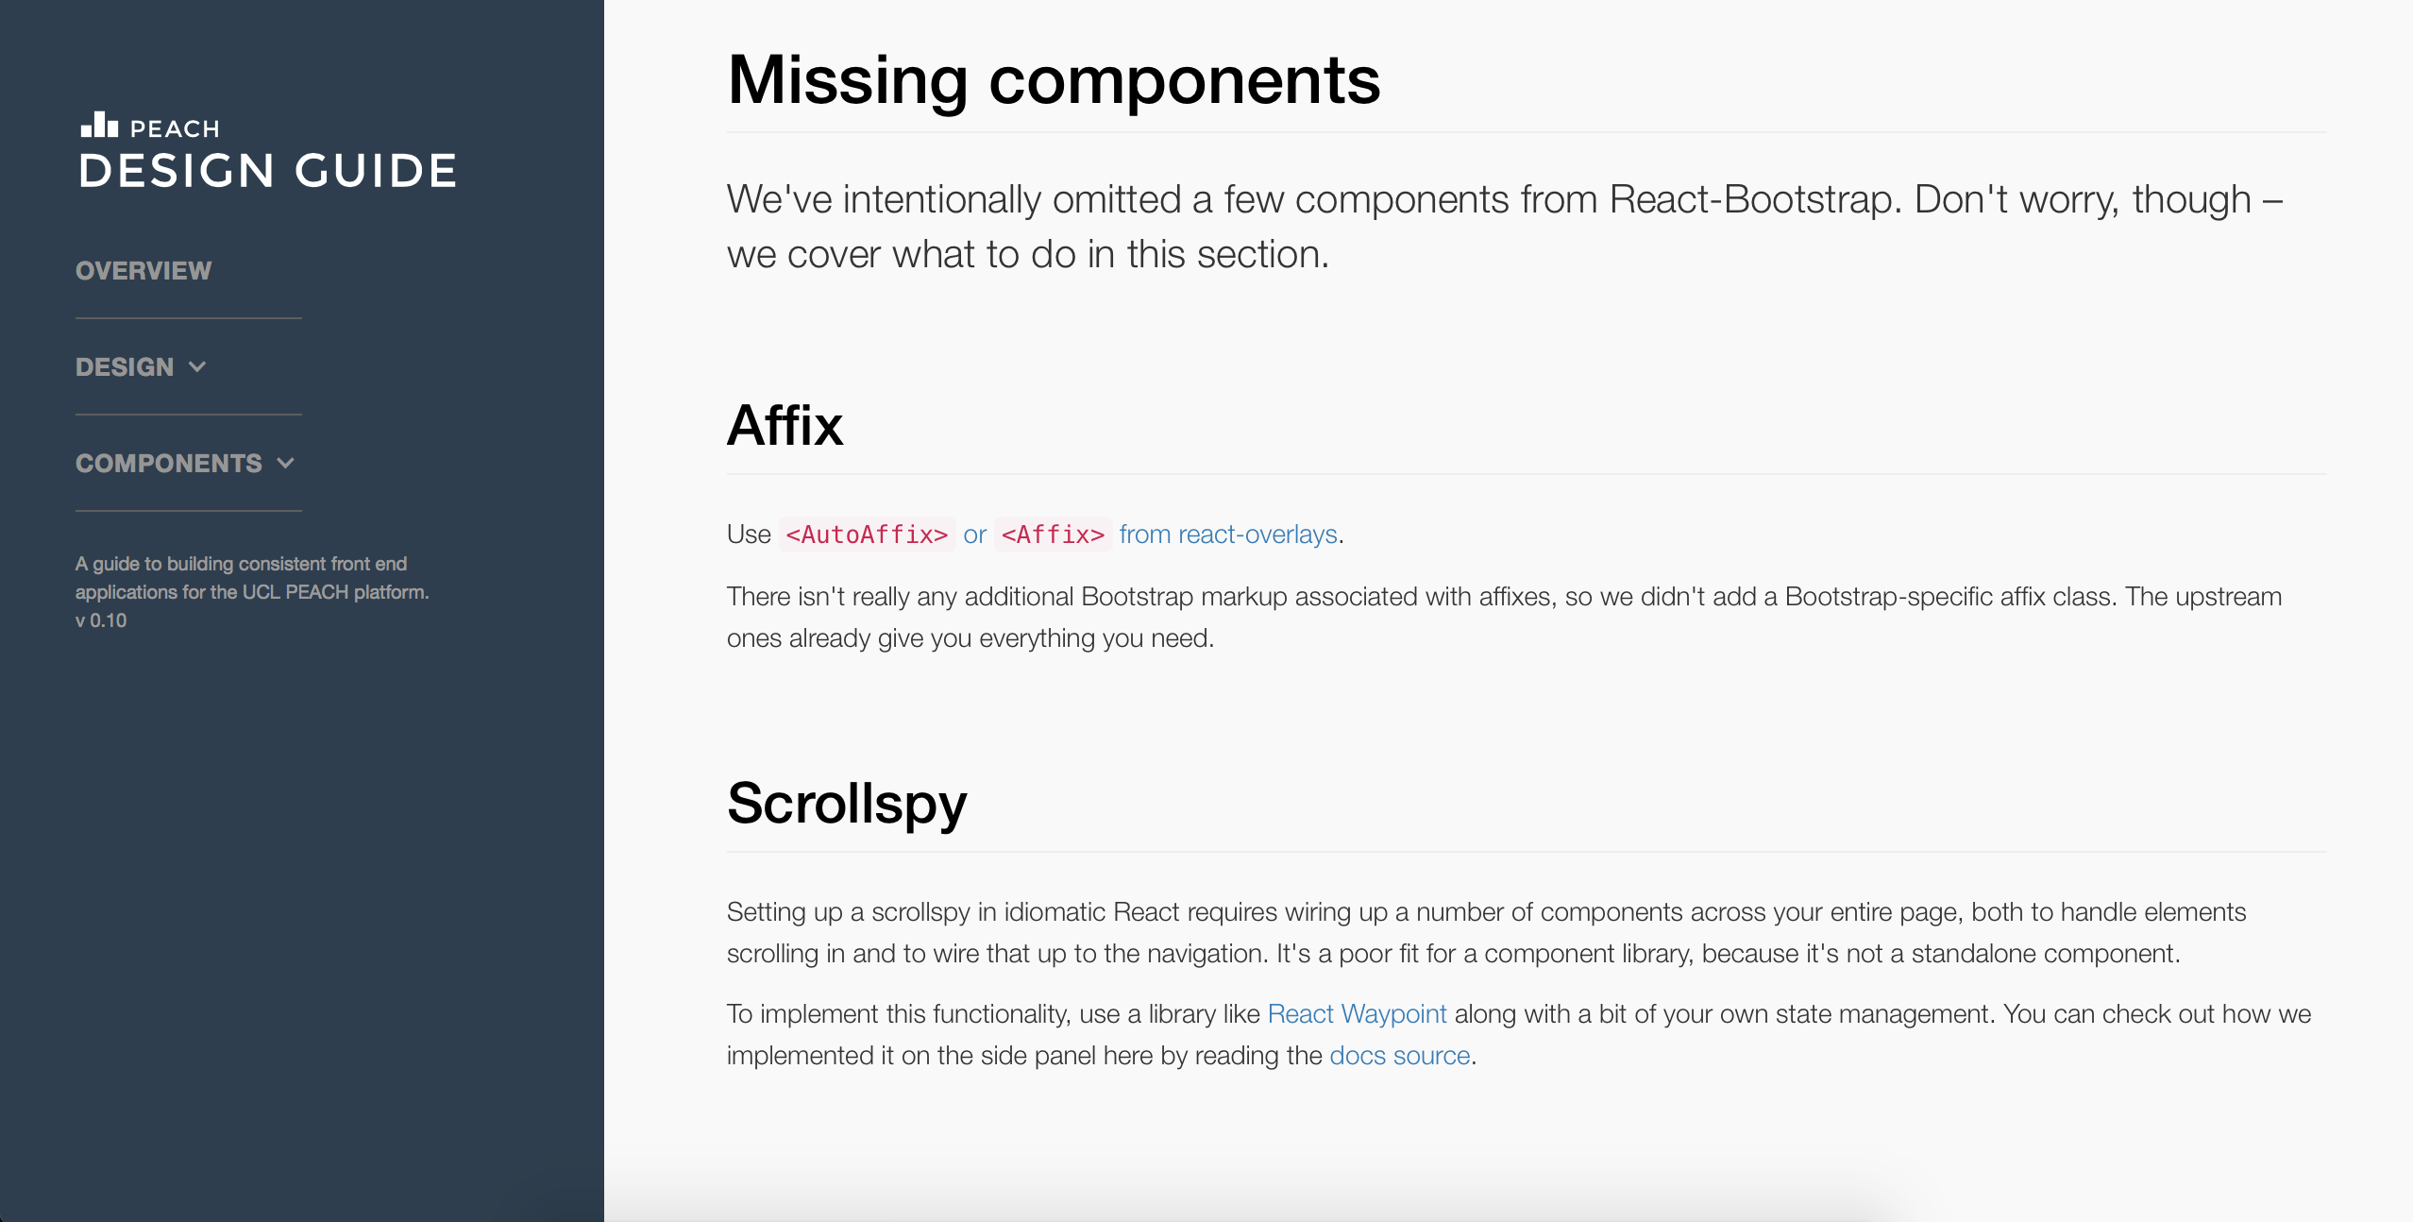Open the AutoAffix code link
This screenshot has width=2413, height=1222.
click(x=867, y=535)
